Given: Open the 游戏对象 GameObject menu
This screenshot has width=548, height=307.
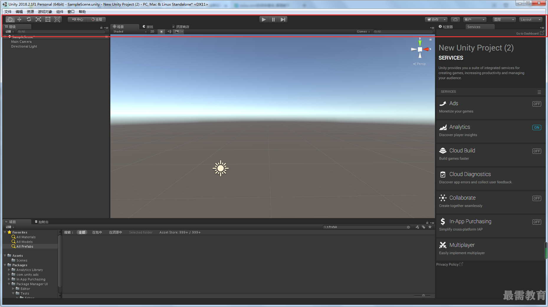Looking at the screenshot, I should click(x=45, y=12).
